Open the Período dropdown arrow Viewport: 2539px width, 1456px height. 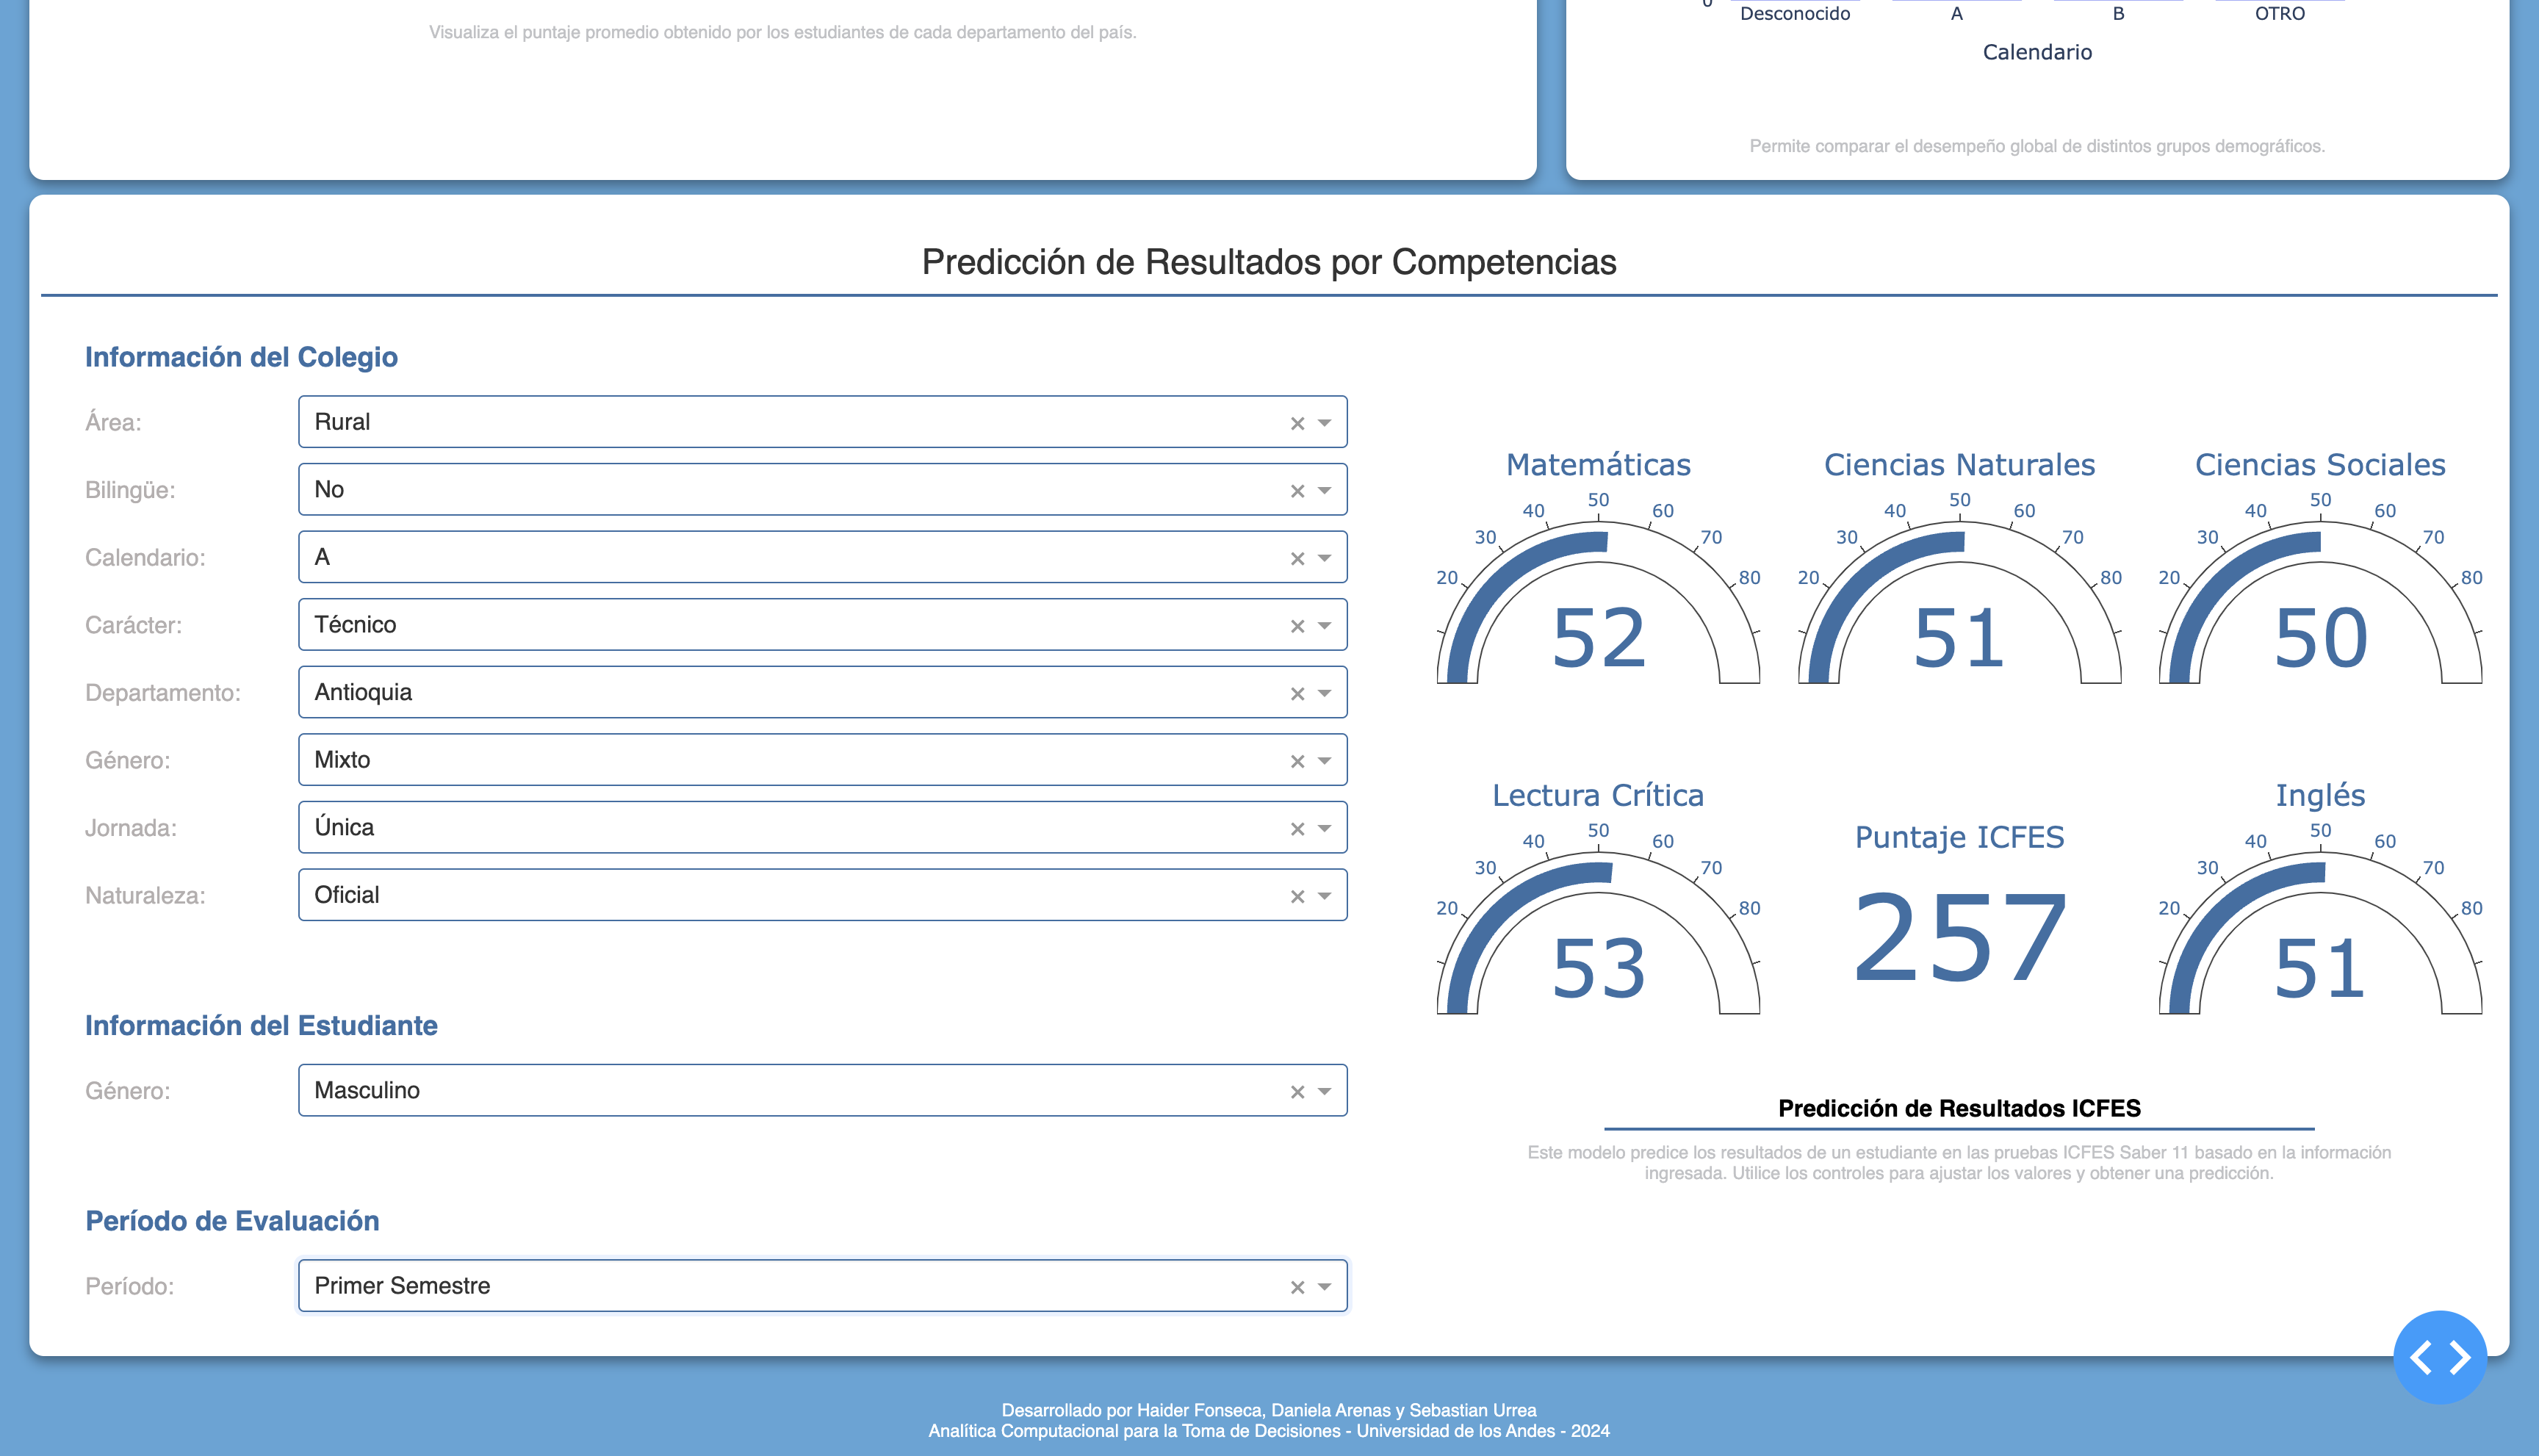coord(1324,1287)
